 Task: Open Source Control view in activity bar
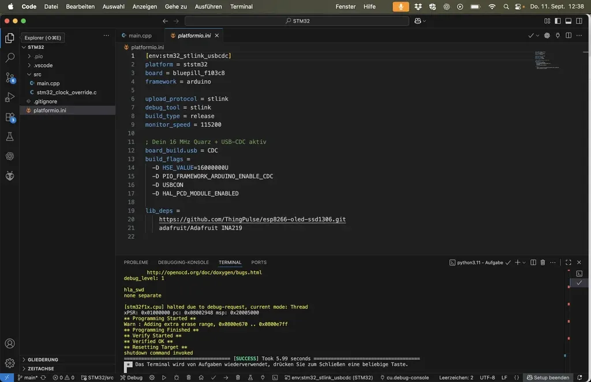coord(10,77)
